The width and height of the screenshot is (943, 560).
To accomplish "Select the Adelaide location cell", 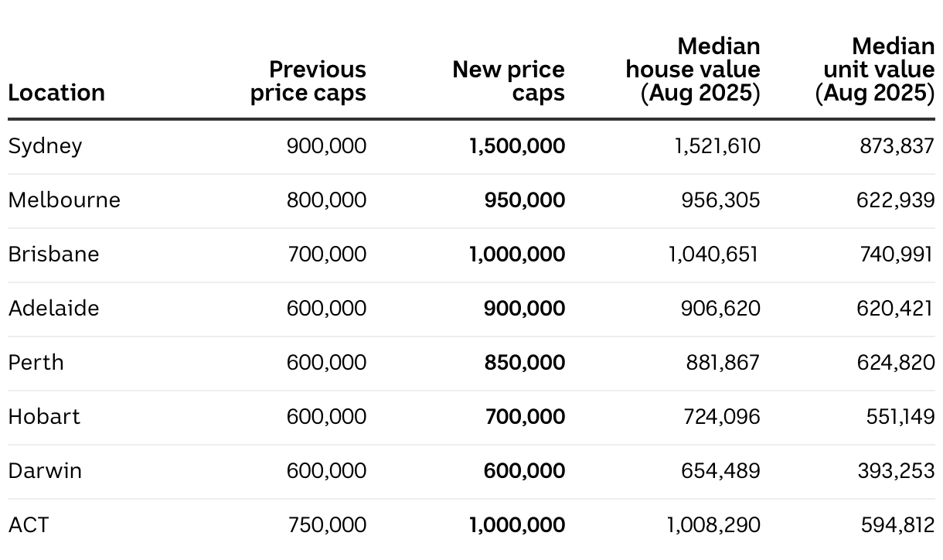I will (x=54, y=309).
